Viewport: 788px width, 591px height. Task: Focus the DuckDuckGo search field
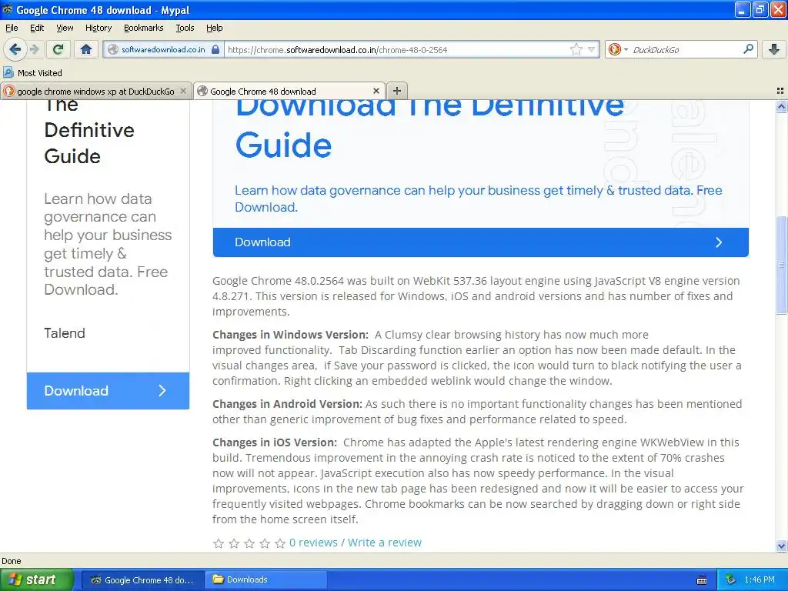686,49
